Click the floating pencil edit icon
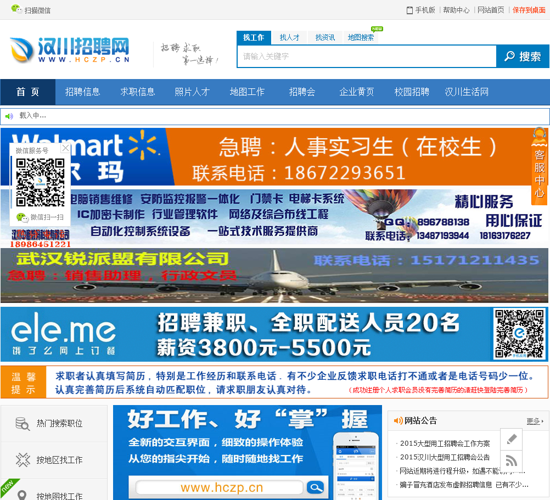 click(512, 439)
